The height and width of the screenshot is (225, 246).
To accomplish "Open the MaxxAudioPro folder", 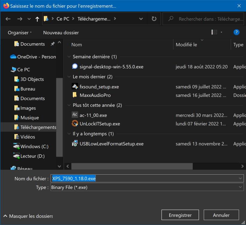I will pos(95,95).
